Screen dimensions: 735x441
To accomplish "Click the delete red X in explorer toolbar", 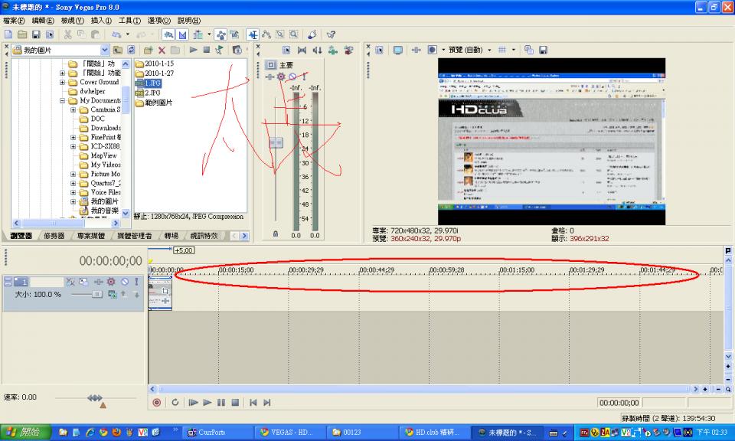I will click(162, 50).
